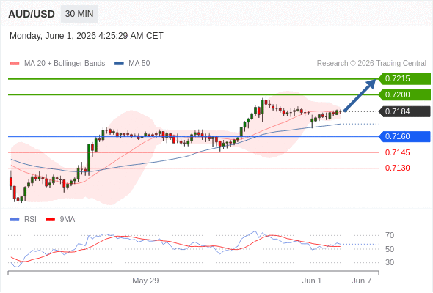
Task: Open the Research Trading Central credit link
Action: [x=371, y=64]
